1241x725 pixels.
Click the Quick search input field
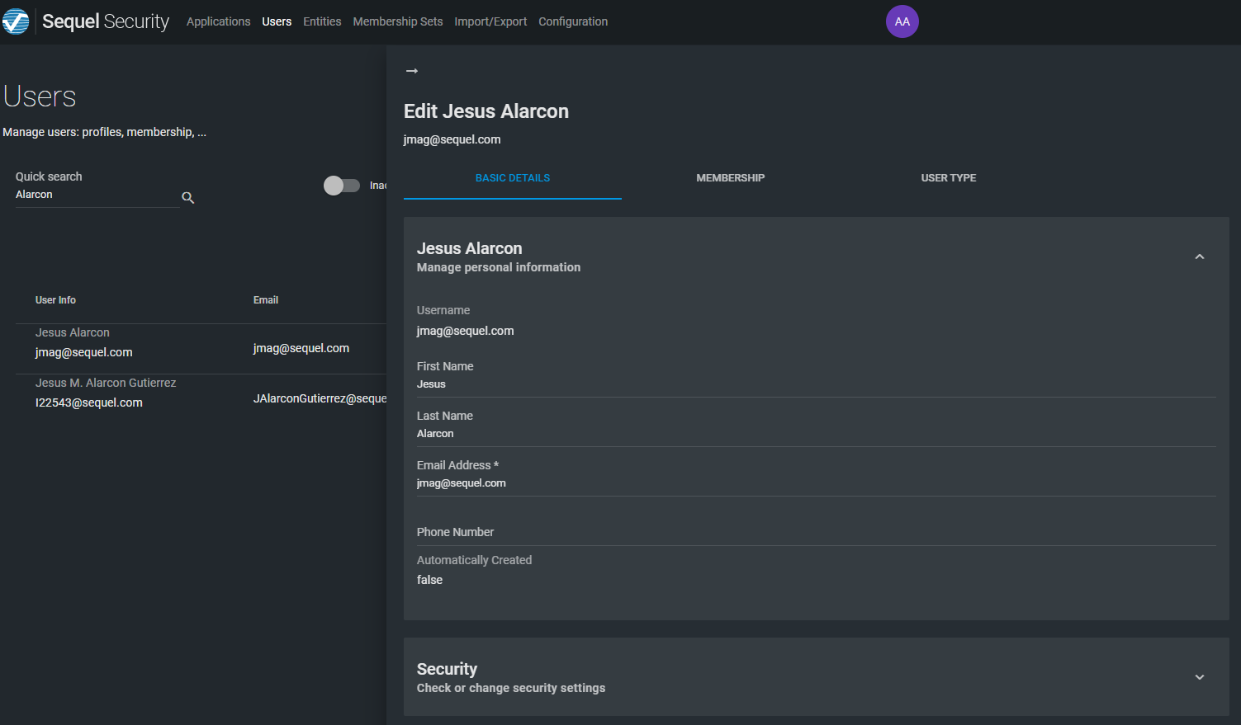coord(95,195)
